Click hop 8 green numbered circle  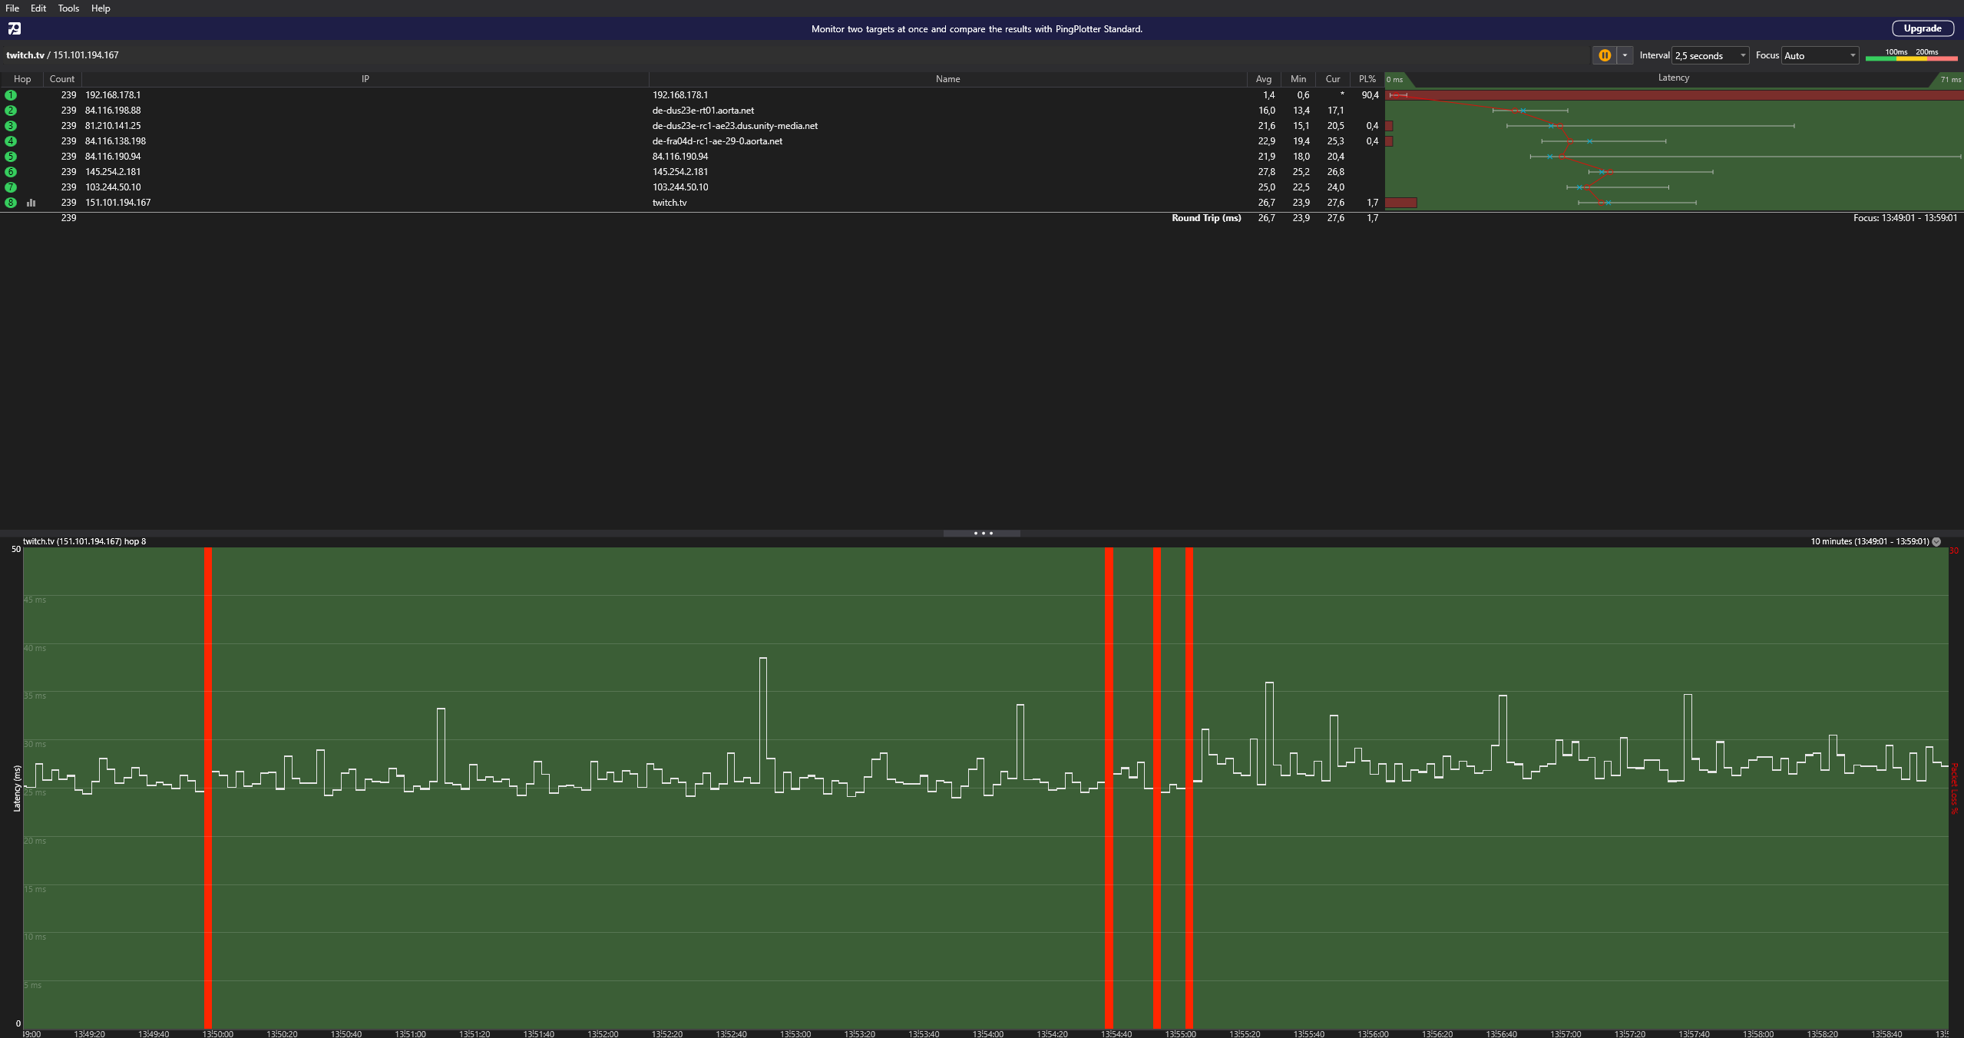(x=11, y=203)
